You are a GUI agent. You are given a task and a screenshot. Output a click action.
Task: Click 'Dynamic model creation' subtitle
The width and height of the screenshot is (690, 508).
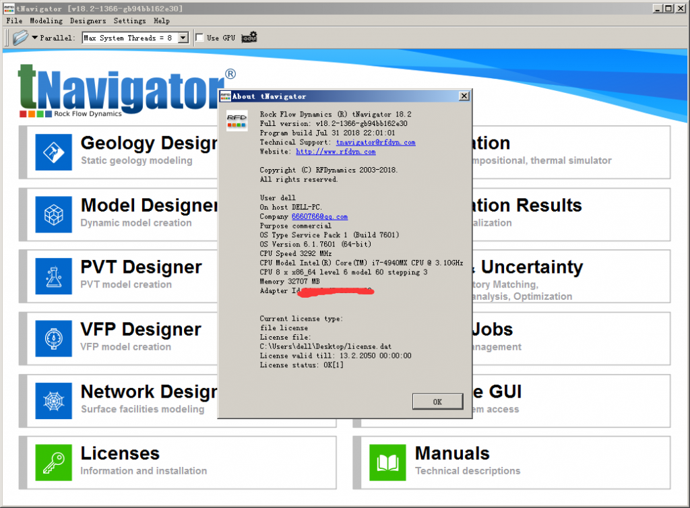136,223
